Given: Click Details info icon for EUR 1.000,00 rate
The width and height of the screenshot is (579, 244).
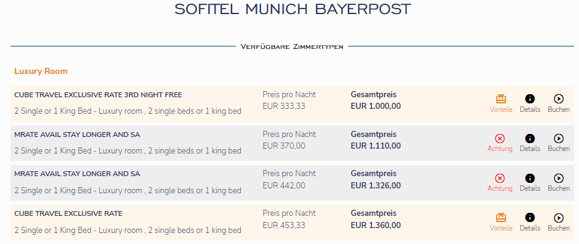Looking at the screenshot, I should point(530,99).
